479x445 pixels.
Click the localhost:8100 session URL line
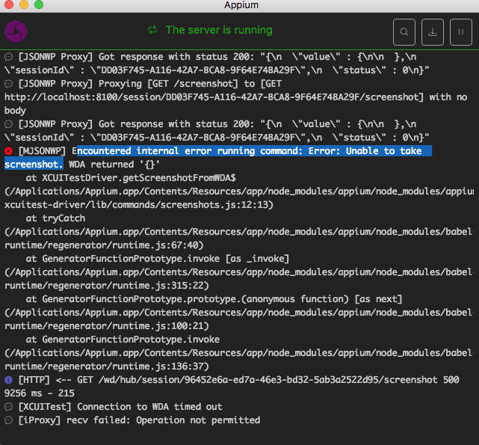point(235,97)
